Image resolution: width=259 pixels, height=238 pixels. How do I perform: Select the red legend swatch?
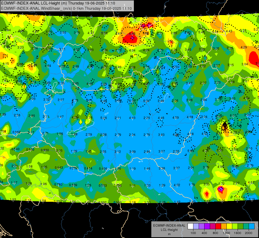coord(218,226)
